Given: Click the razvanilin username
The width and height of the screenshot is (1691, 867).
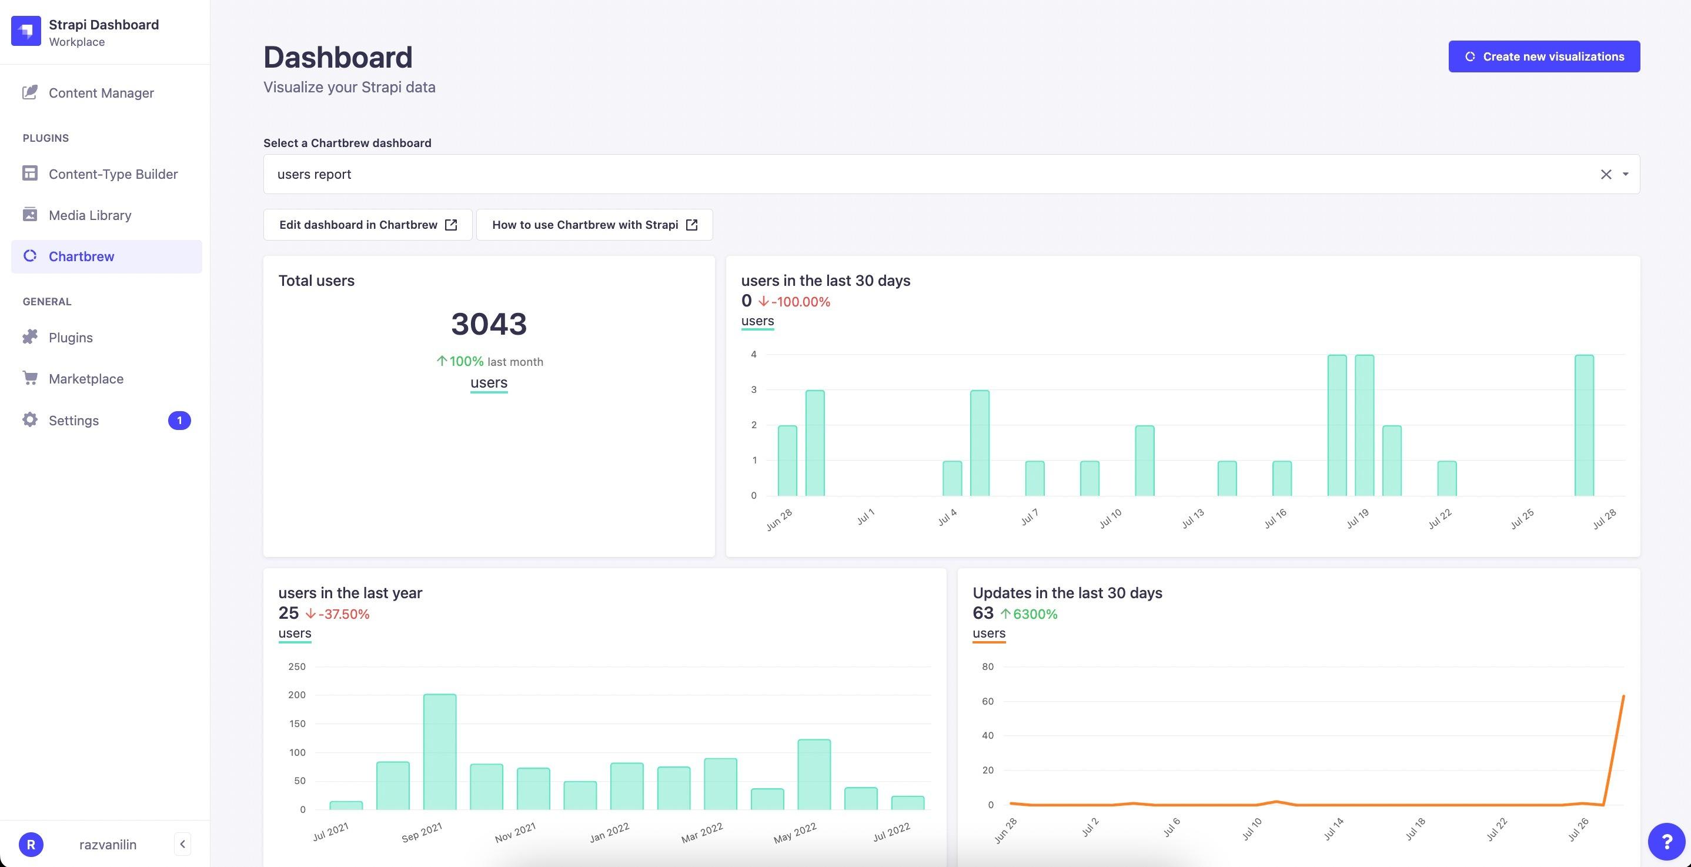Looking at the screenshot, I should [108, 845].
